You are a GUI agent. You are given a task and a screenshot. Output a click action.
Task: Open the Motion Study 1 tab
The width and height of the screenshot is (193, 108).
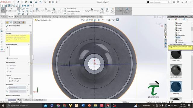(x=39, y=100)
